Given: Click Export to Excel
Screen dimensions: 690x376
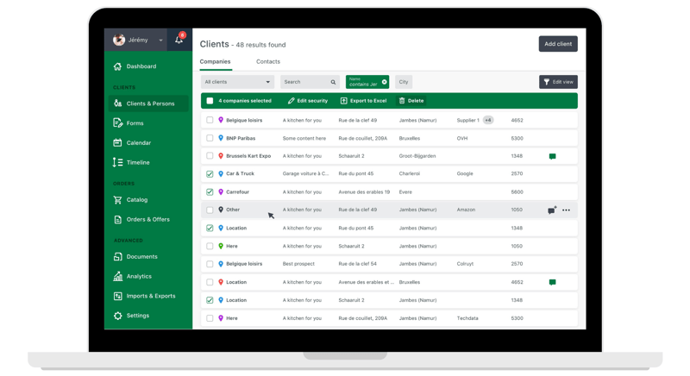Looking at the screenshot, I should click(x=363, y=101).
